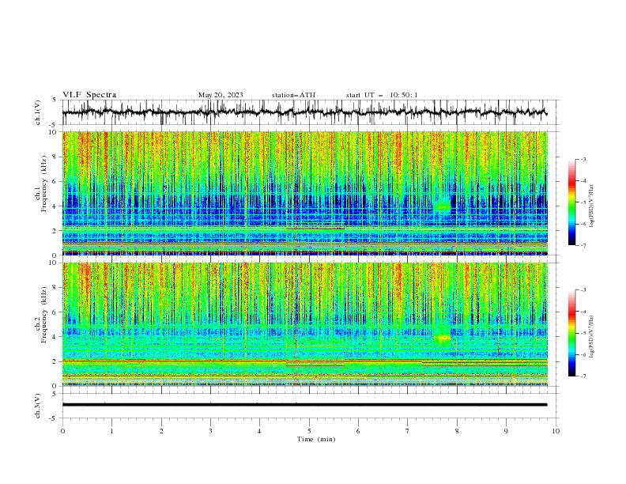626x484 pixels.
Task: Click the "station=ATH" header label
Action: pos(293,95)
